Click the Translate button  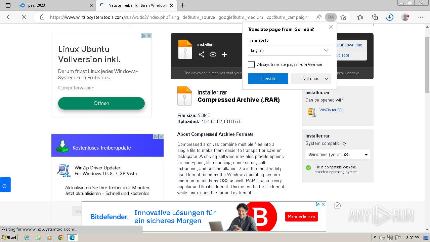click(268, 79)
